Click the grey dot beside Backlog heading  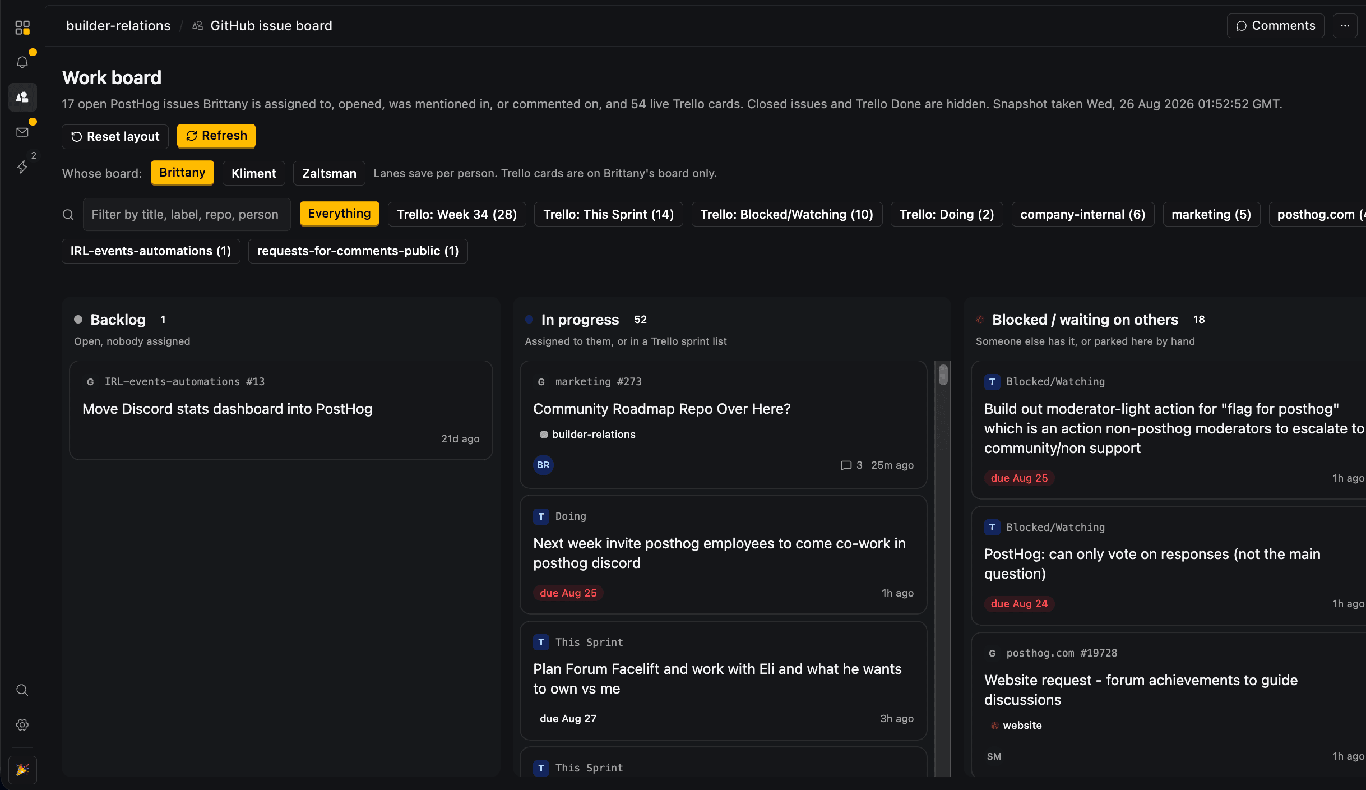[78, 320]
